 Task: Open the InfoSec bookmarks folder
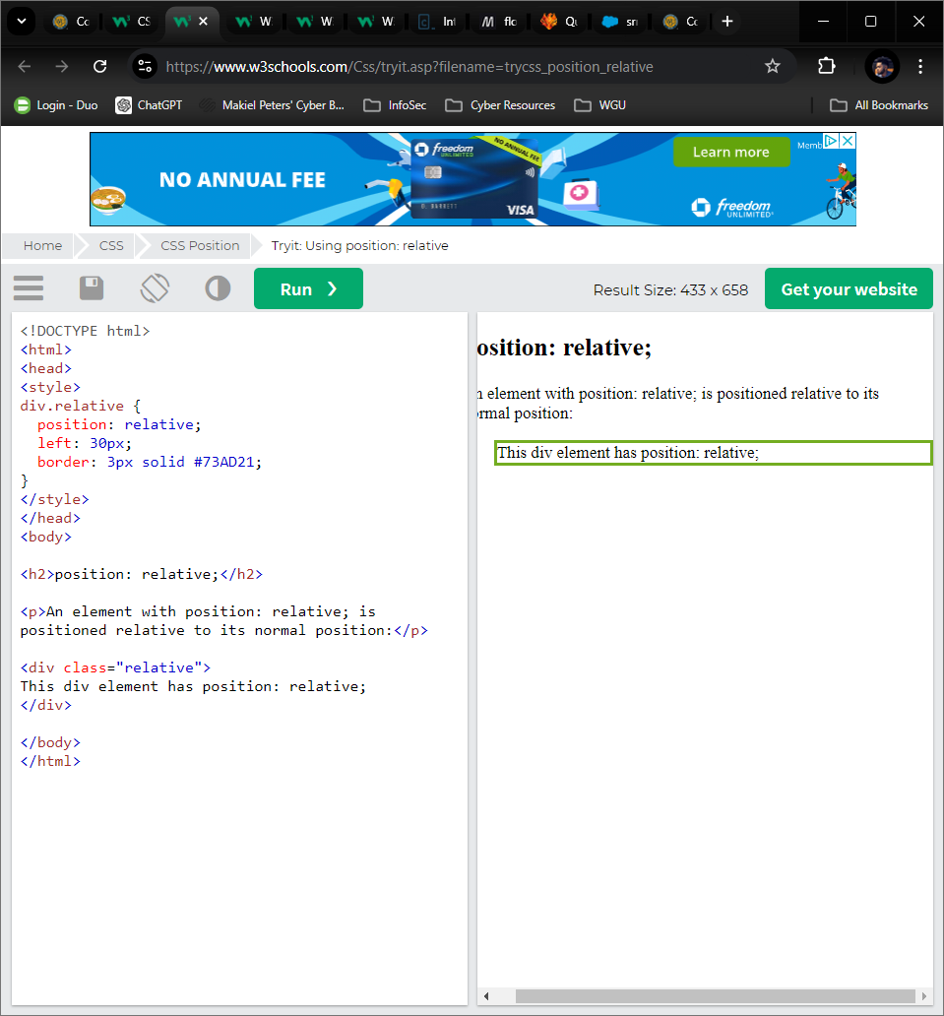click(396, 105)
